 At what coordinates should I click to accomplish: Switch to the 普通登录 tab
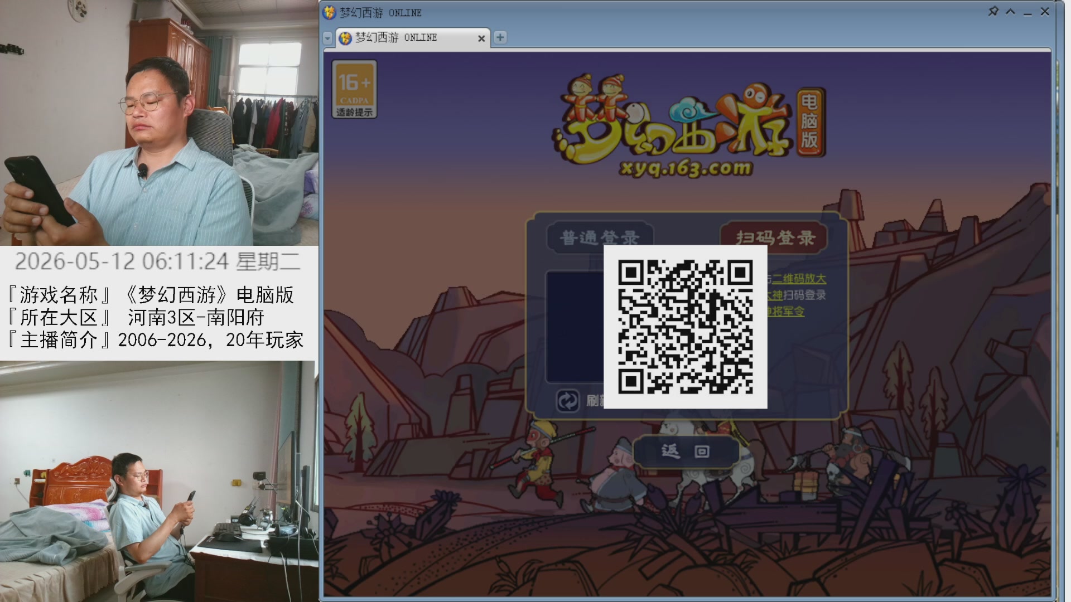tap(600, 238)
